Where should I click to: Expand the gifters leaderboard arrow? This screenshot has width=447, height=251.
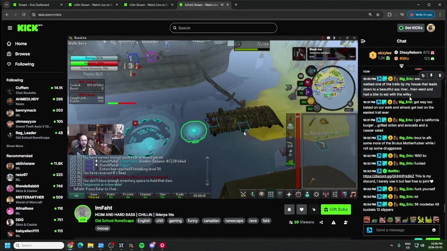402,66
